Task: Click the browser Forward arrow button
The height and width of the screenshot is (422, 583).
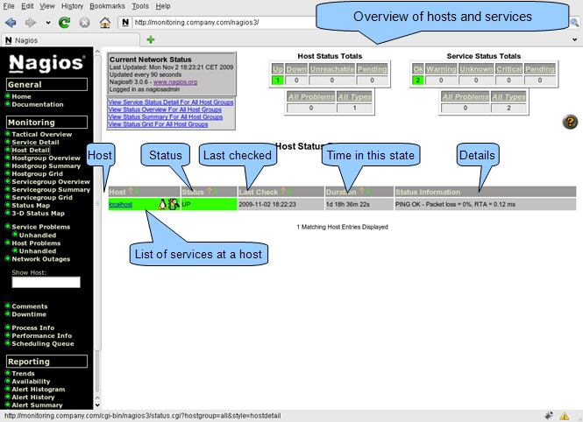Action: pyautogui.click(x=31, y=23)
